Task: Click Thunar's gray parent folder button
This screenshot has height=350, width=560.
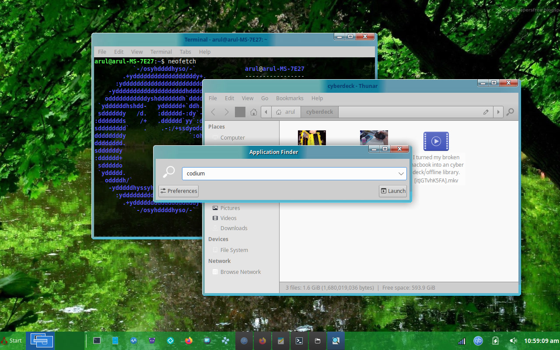Action: pyautogui.click(x=240, y=112)
